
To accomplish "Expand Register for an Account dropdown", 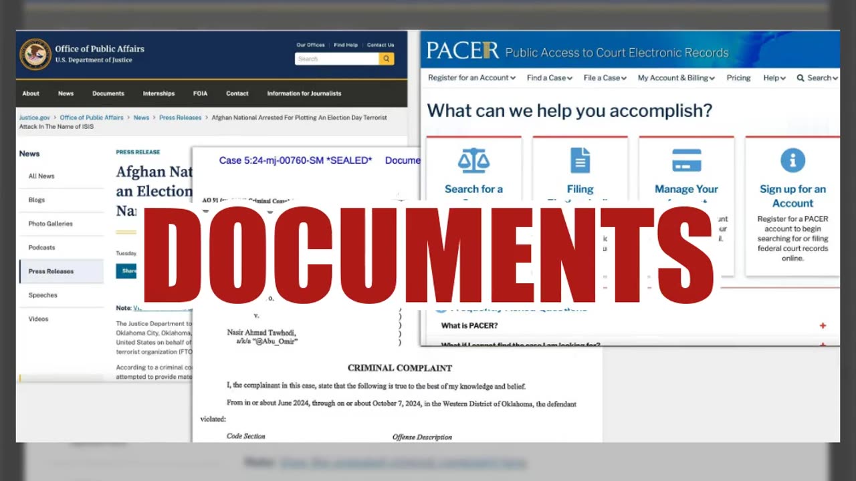I will click(x=471, y=77).
